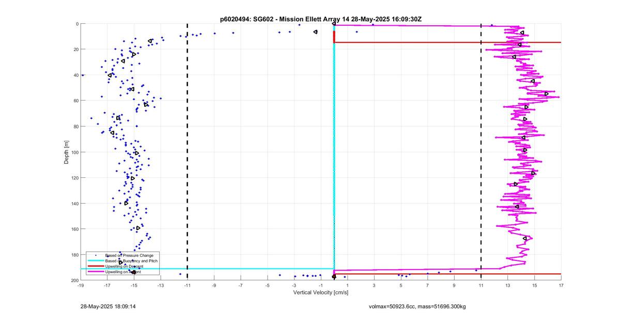Select the 'Depth [m]' y-axis label
The image size is (620, 315).
click(67, 152)
